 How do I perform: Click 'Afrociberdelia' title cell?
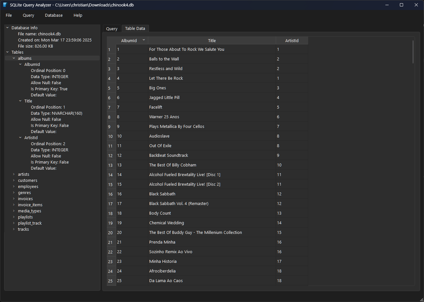pos(212,271)
